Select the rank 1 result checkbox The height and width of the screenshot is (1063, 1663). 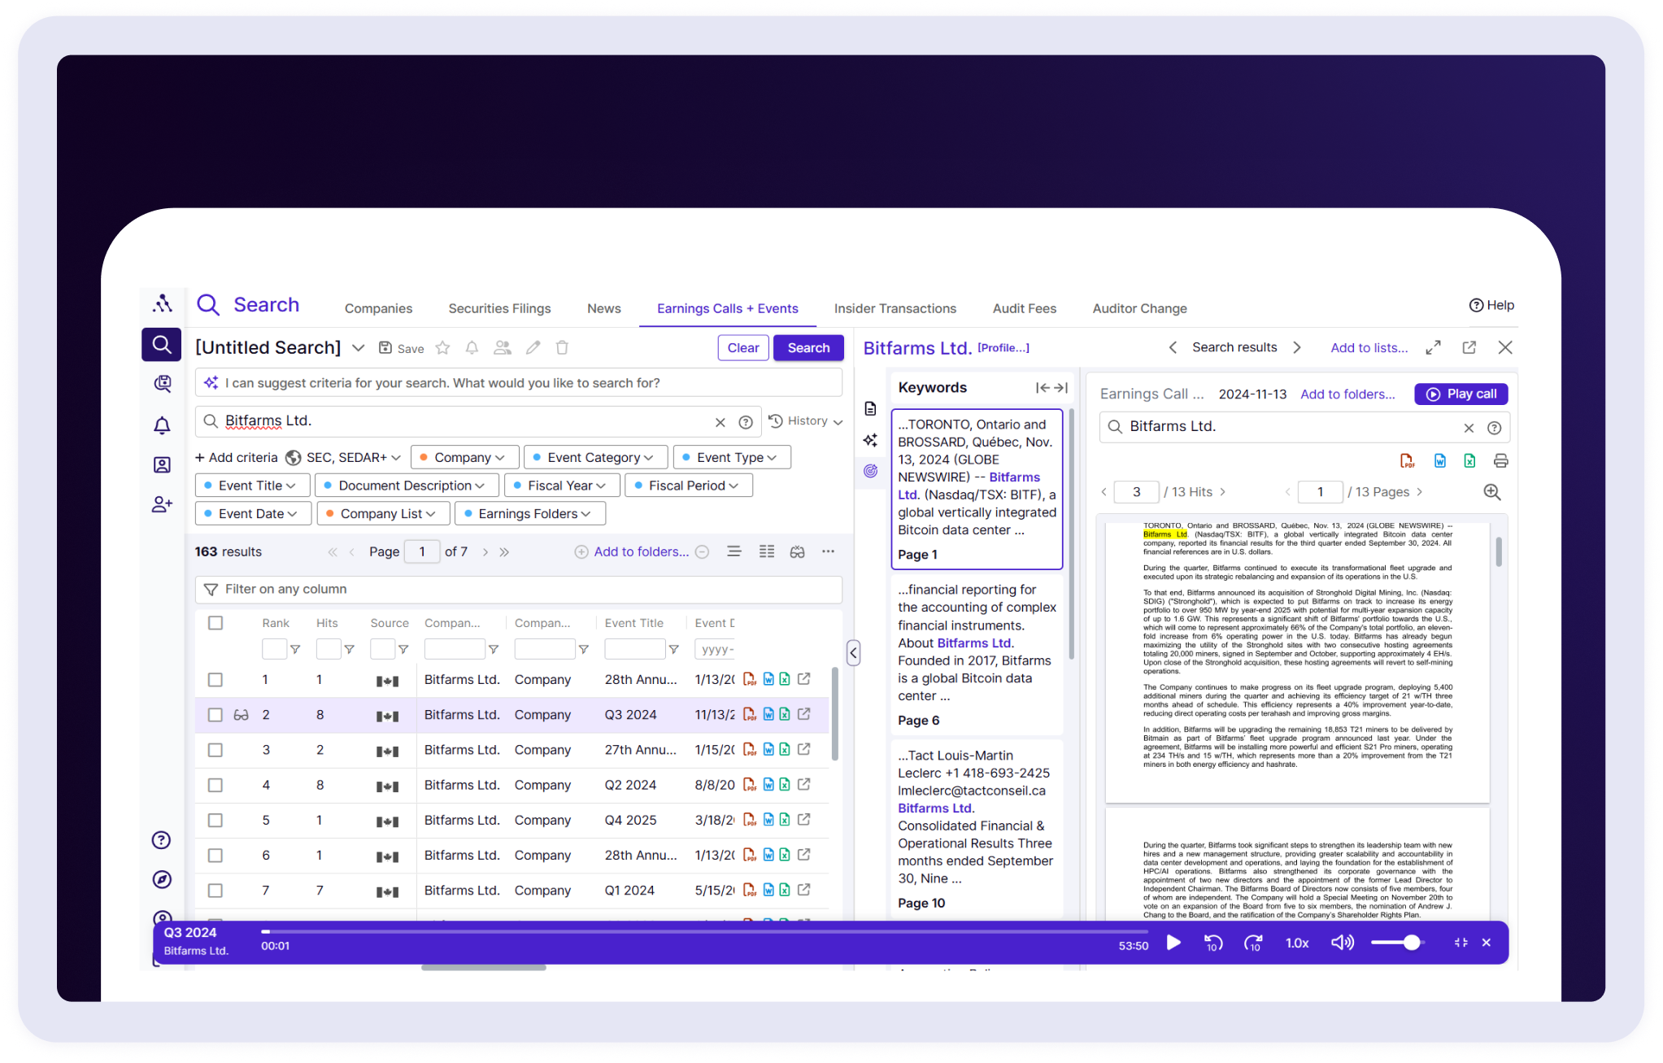215,680
